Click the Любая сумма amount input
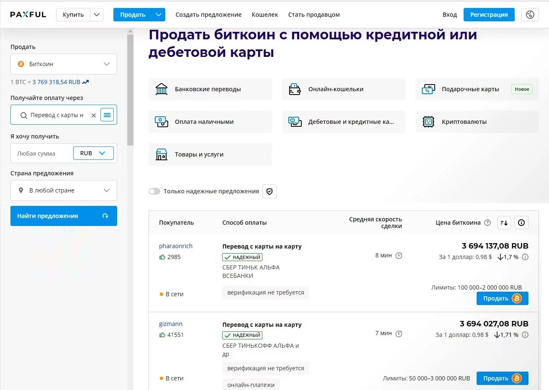This screenshot has width=549, height=390. click(42, 154)
